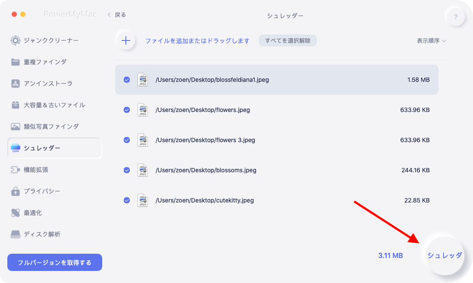Choose the 大容量＆古いファイル box icon
Image resolution: width=473 pixels, height=283 pixels.
click(x=16, y=105)
